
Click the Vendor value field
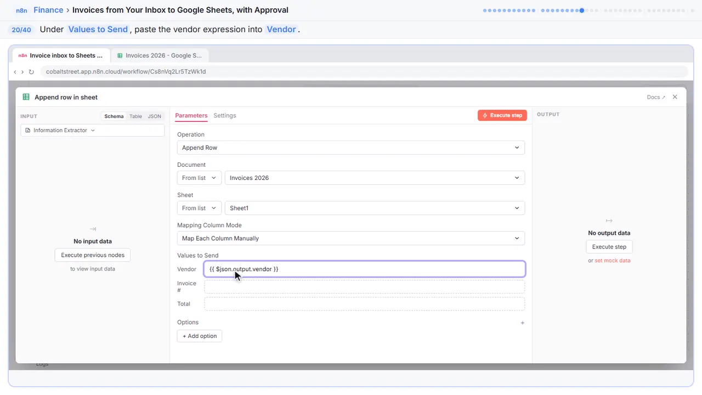(365, 269)
